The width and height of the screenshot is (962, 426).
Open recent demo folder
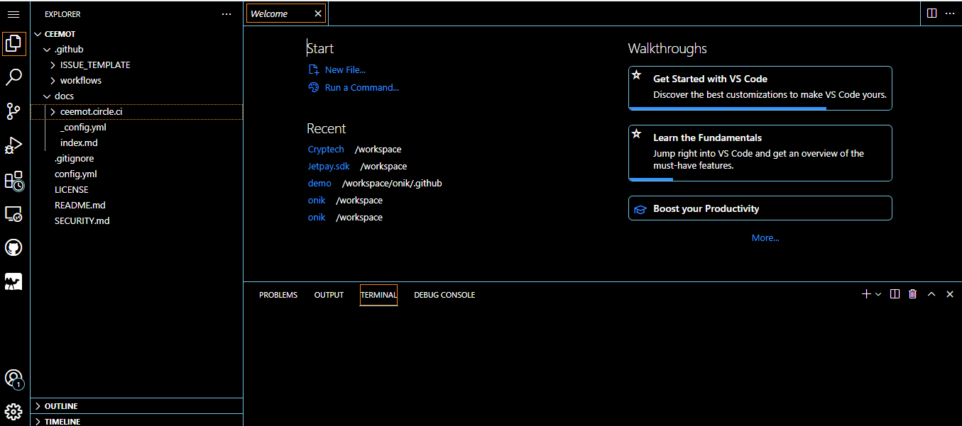tap(319, 184)
